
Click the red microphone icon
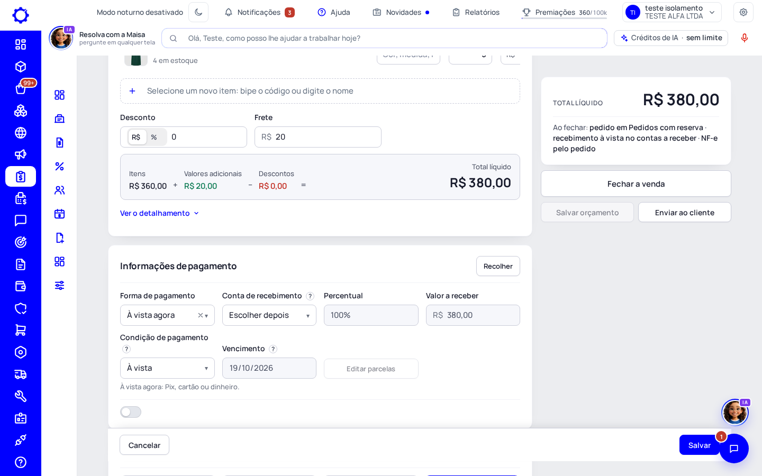[x=745, y=38]
